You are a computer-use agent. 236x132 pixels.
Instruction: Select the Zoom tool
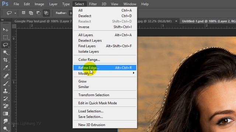pyautogui.click(x=6, y=129)
